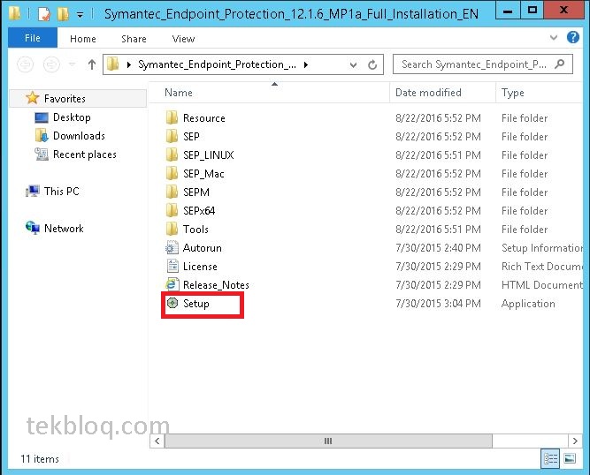Click the Tools folder icon
The image size is (590, 475).
pos(172,229)
